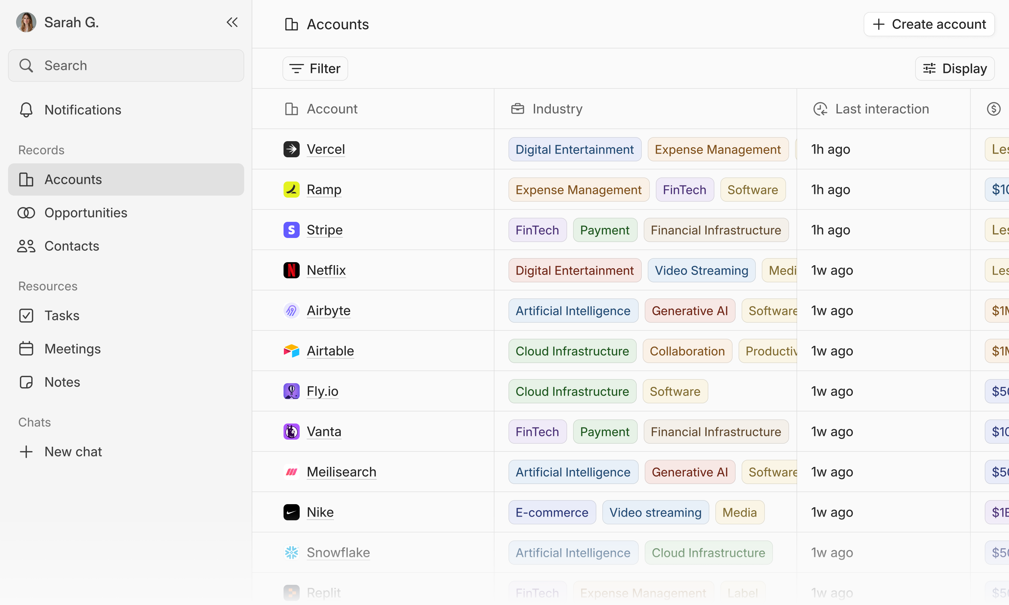Click Stripe's Payment tag
Viewport: 1009px width, 605px height.
[x=605, y=230]
